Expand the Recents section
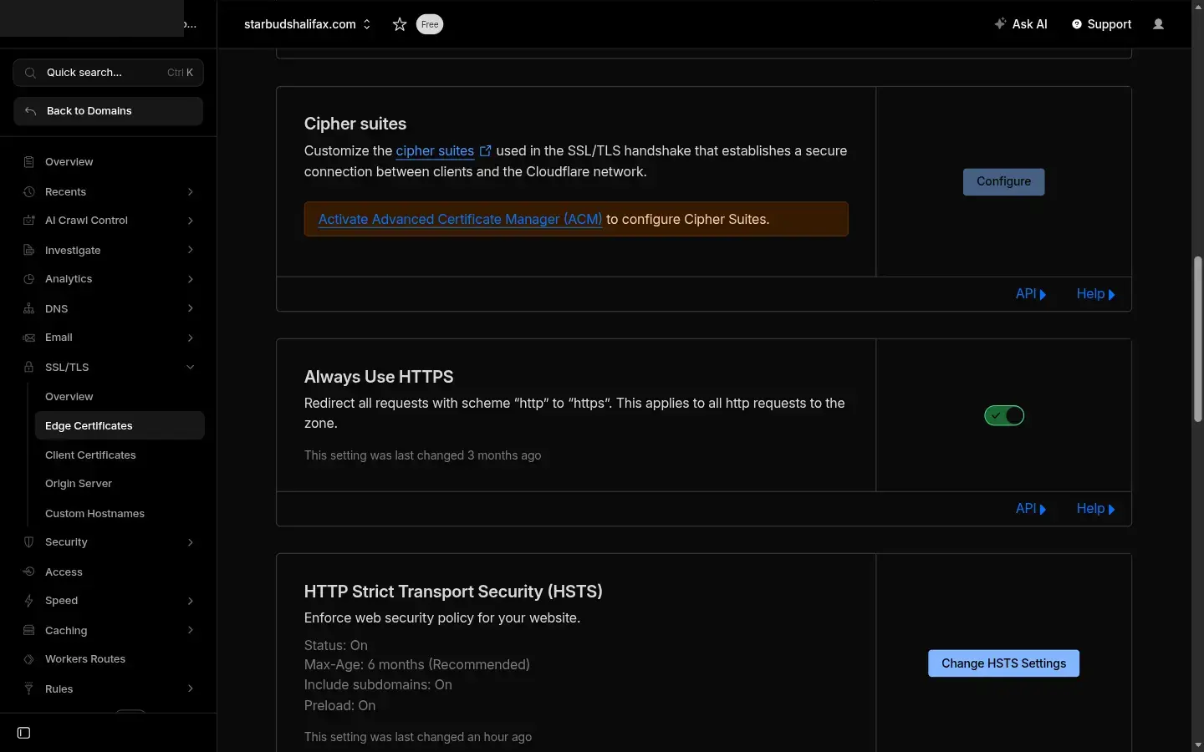The width and height of the screenshot is (1204, 752). (x=190, y=192)
